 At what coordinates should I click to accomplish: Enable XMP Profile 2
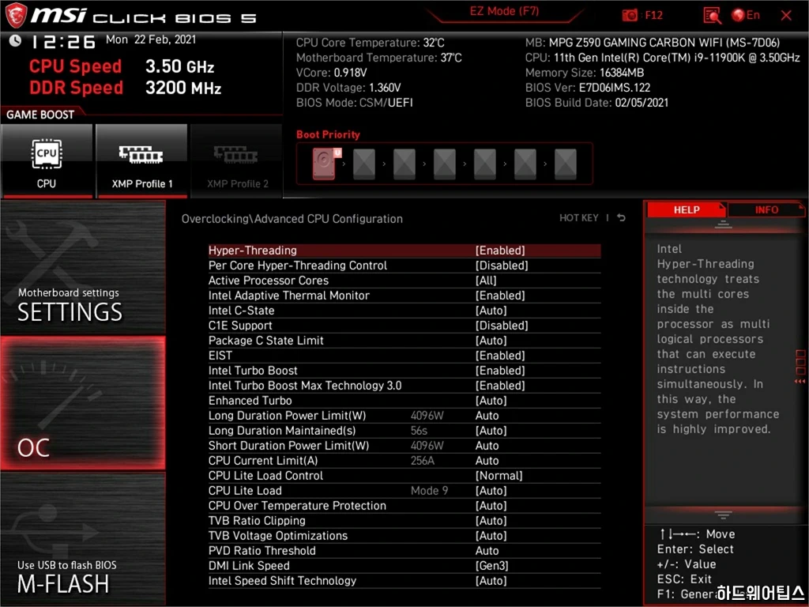point(237,161)
